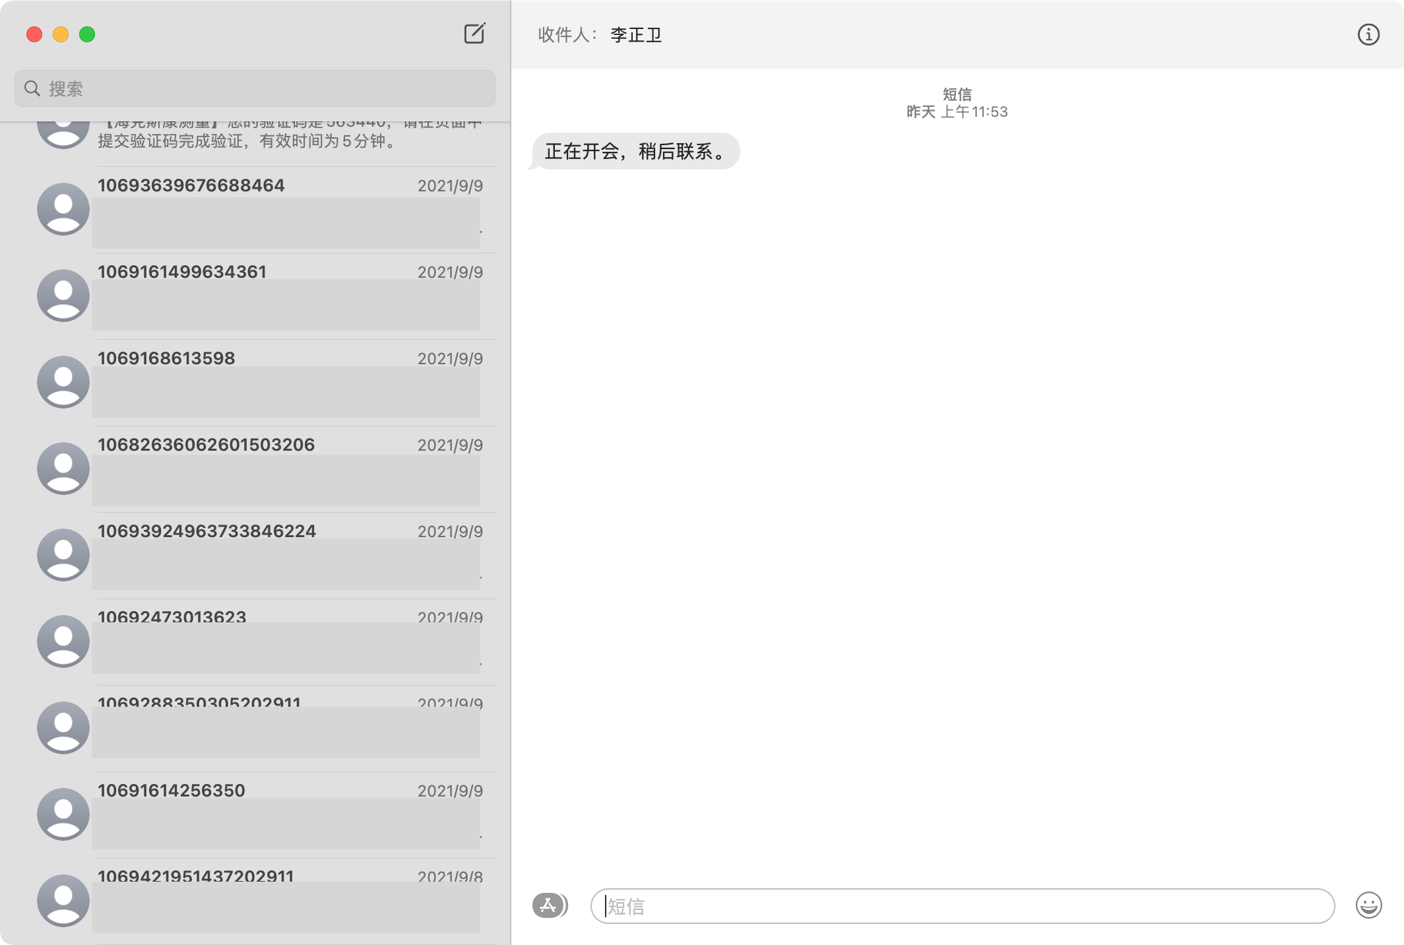Viewport: 1404px width, 945px height.
Task: Select conversation 10692473013623
Action: tap(290, 641)
